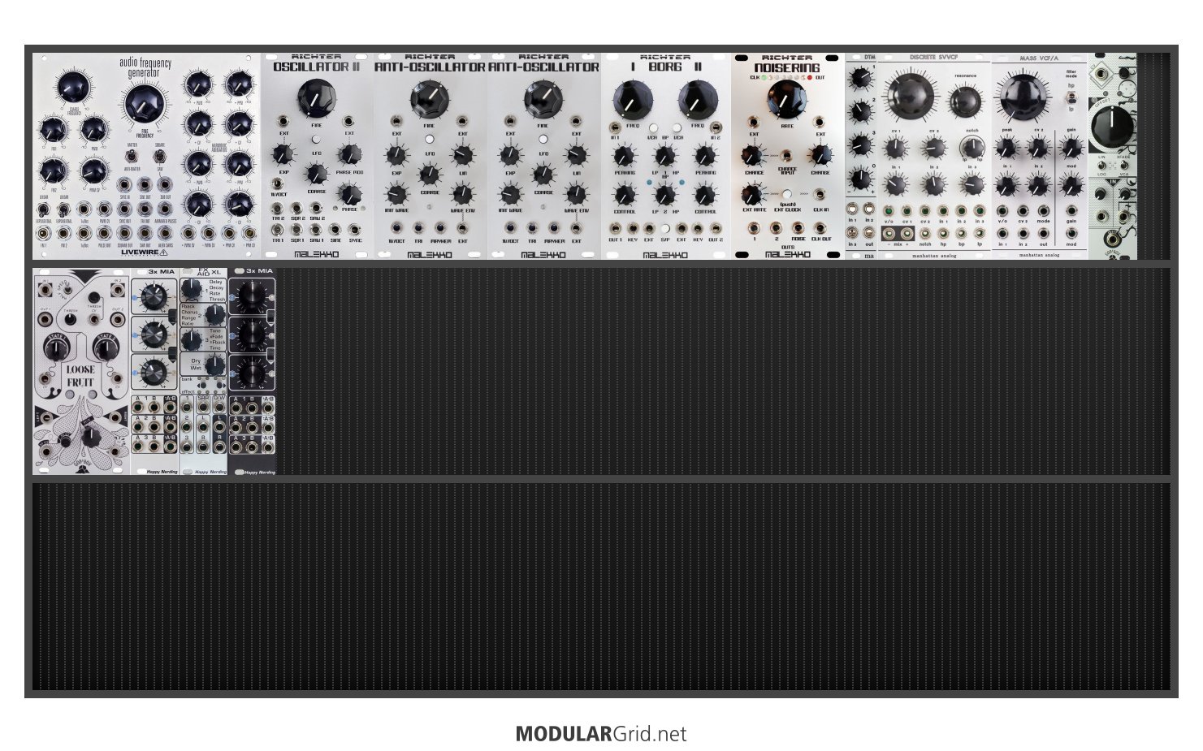The width and height of the screenshot is (1203, 751).
Task: Flip the filter mode hp/lp switch on MA35
Action: pos(1071,96)
